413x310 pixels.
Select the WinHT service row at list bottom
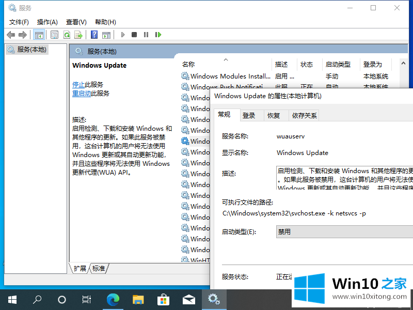coord(195,260)
